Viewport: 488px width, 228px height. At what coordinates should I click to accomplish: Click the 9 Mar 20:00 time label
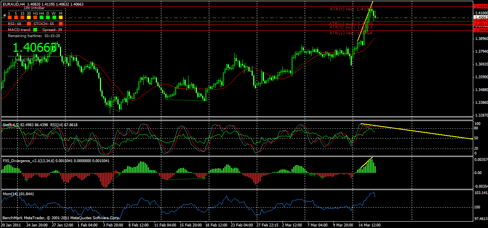(343, 225)
